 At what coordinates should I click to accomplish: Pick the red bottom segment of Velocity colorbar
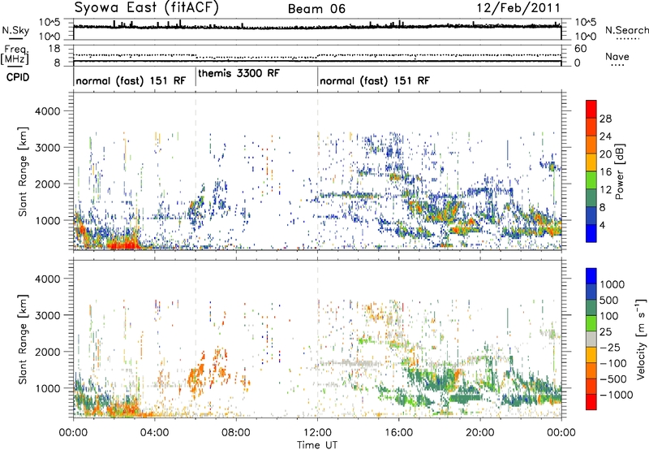[591, 402]
